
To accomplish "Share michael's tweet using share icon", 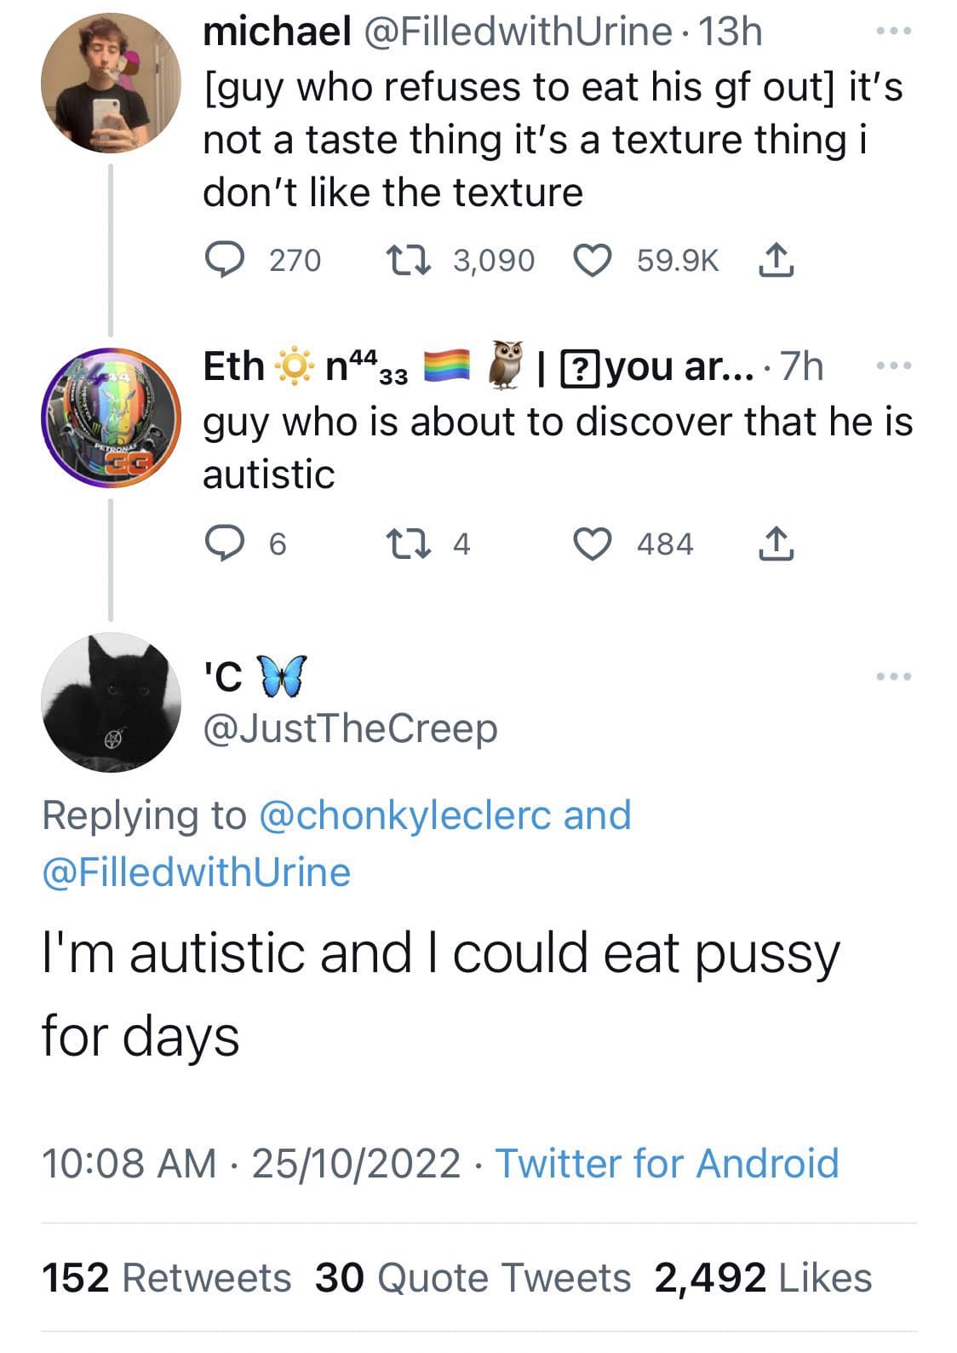I will pos(775,260).
